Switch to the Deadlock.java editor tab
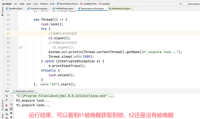This screenshot has height=119, width=200. tap(15, 9)
